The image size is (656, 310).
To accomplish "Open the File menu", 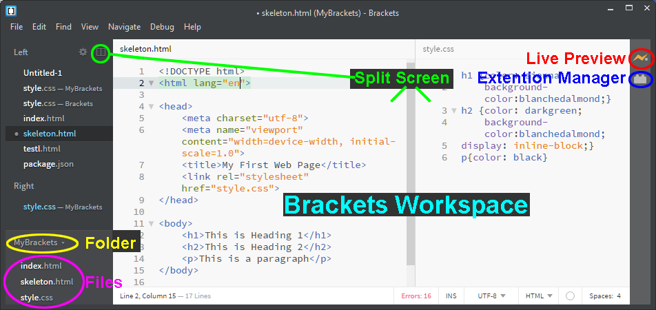I will pyautogui.click(x=17, y=27).
